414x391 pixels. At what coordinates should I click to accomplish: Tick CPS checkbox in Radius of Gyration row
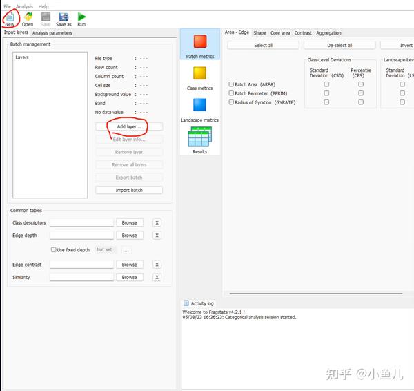pos(361,102)
